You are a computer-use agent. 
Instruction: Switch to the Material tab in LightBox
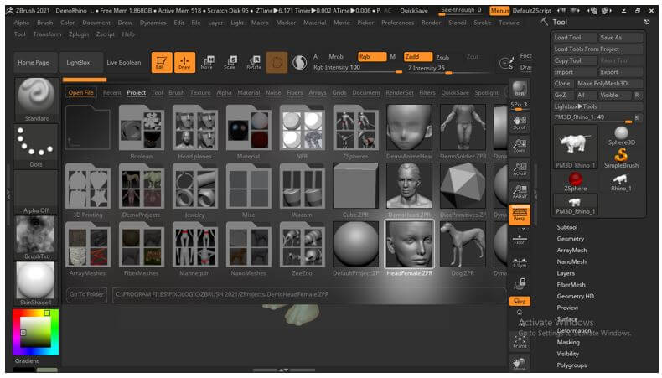pyautogui.click(x=248, y=92)
